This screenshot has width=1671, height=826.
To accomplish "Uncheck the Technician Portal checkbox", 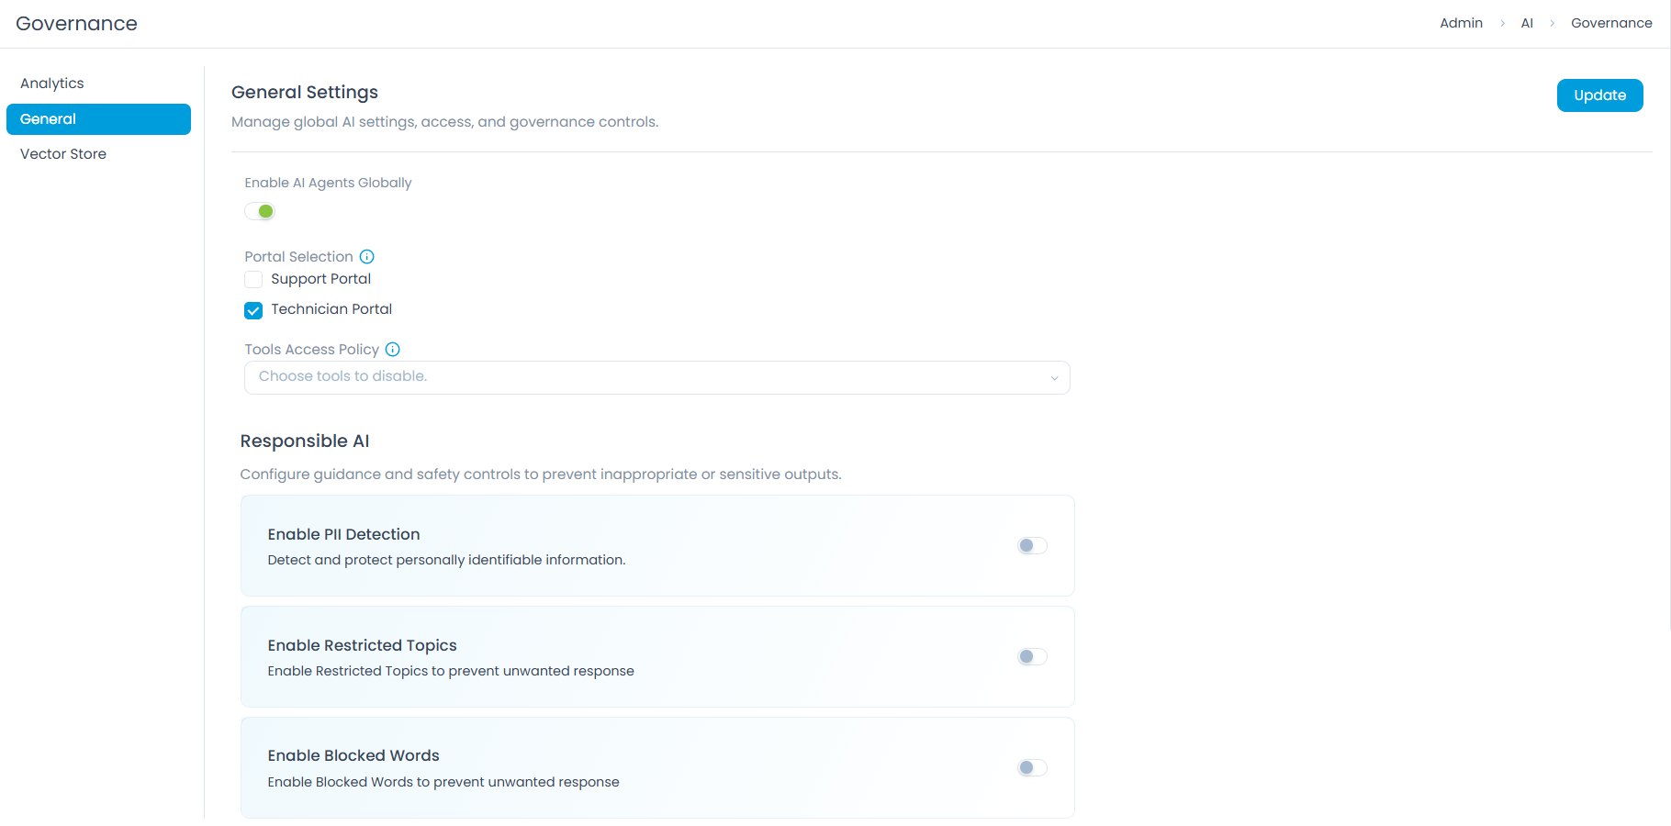I will pyautogui.click(x=253, y=310).
